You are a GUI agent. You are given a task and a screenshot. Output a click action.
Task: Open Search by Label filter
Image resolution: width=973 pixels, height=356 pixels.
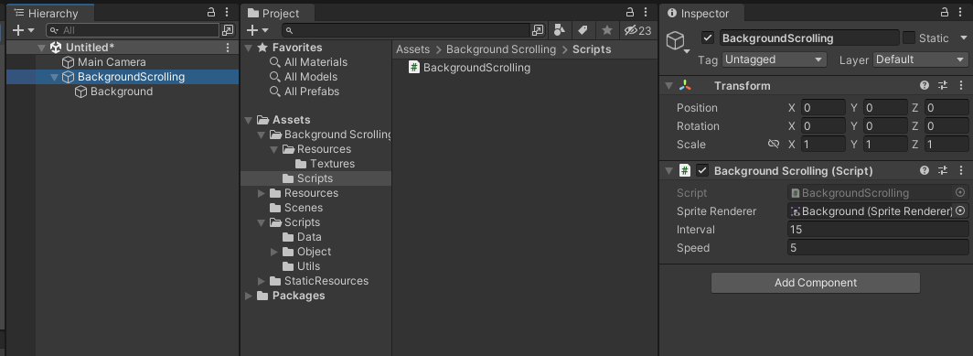tap(583, 30)
